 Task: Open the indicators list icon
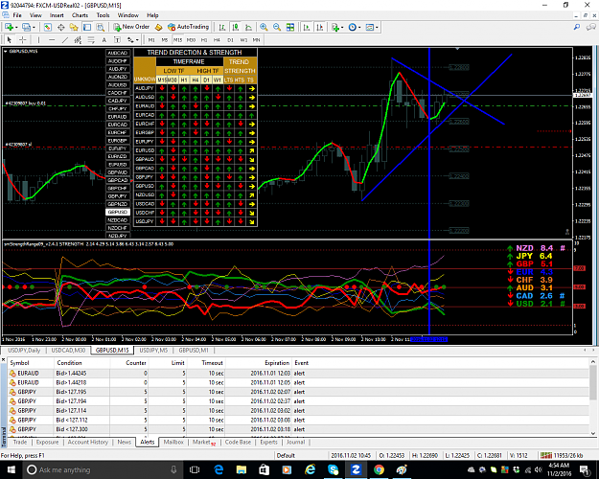tap(335, 27)
